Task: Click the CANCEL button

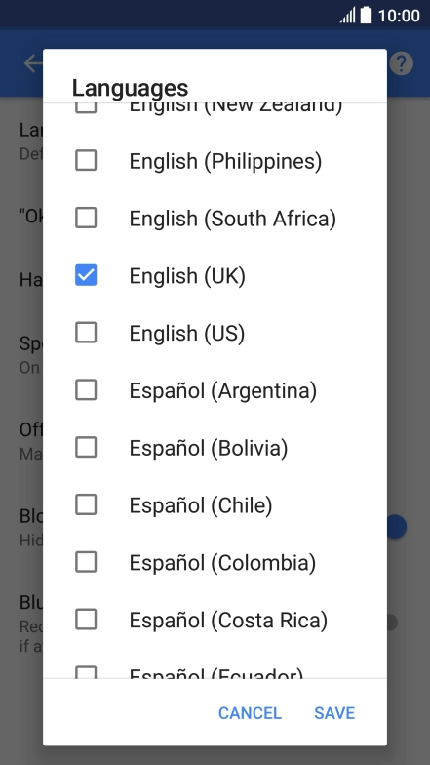Action: click(250, 713)
